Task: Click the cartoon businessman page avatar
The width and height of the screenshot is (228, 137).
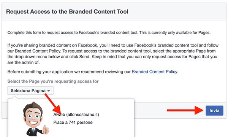Action: (x=36, y=119)
